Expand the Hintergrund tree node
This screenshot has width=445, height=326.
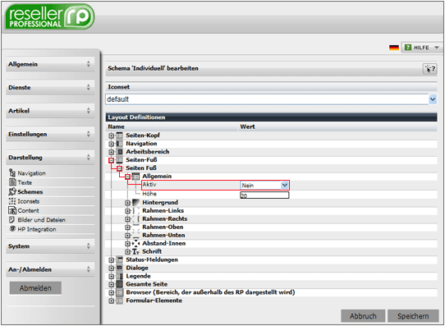tap(128, 203)
